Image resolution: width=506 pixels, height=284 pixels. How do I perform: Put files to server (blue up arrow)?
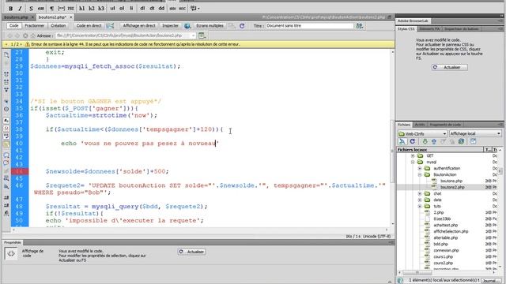(434, 141)
